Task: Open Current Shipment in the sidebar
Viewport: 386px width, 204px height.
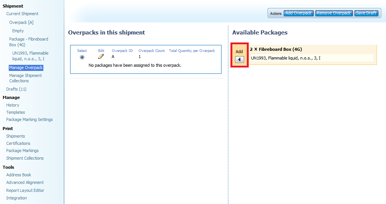Action: click(22, 14)
